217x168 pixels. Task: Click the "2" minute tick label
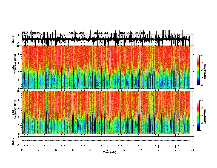(x=56, y=150)
